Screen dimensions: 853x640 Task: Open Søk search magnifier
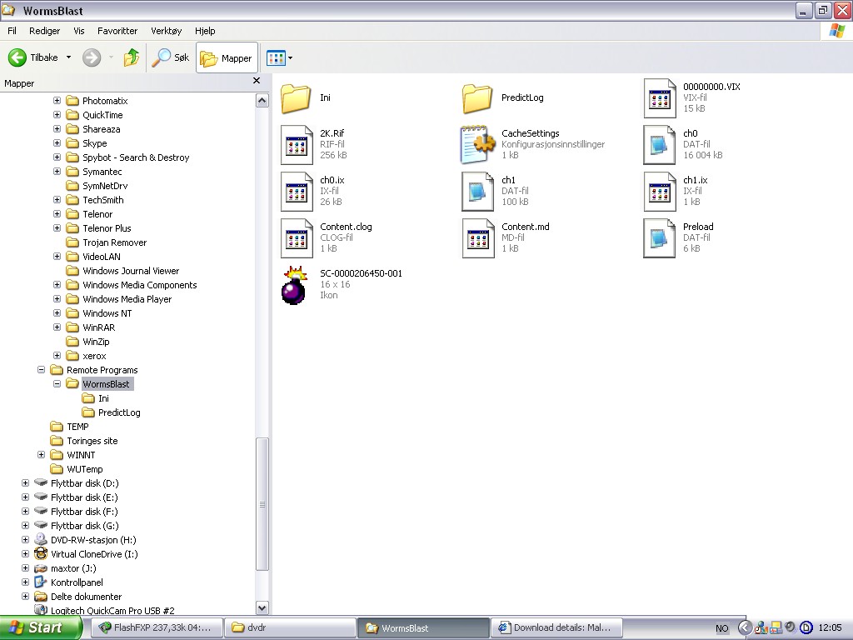[170, 57]
